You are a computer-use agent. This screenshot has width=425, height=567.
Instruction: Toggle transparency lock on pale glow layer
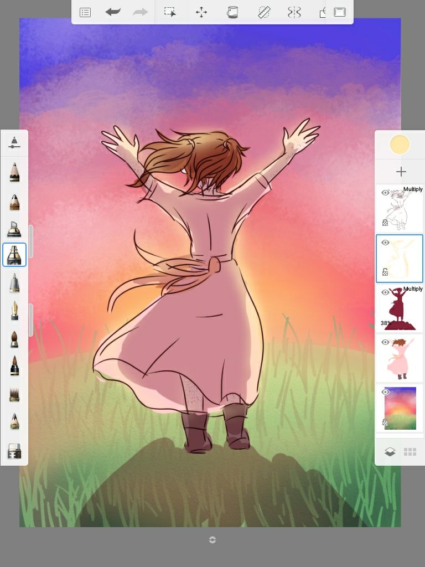385,272
